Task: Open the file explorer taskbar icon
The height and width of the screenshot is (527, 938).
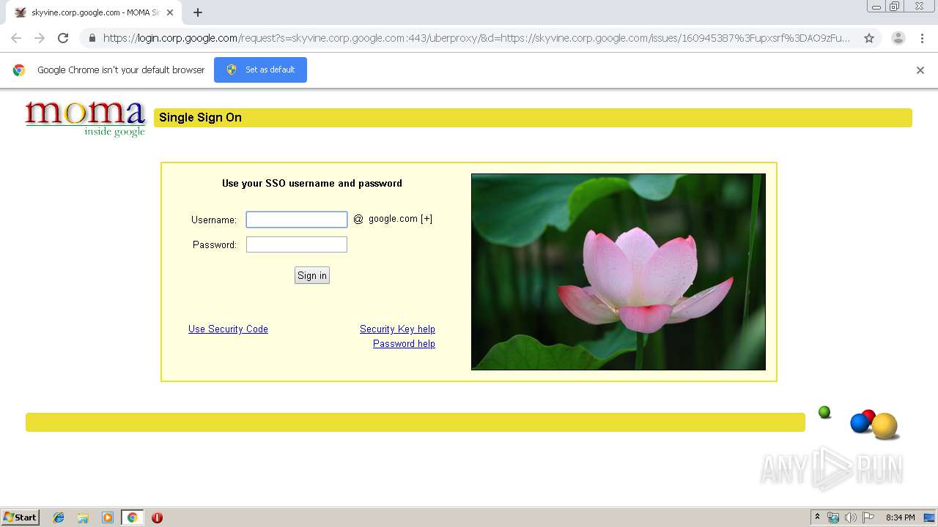Action: point(83,517)
